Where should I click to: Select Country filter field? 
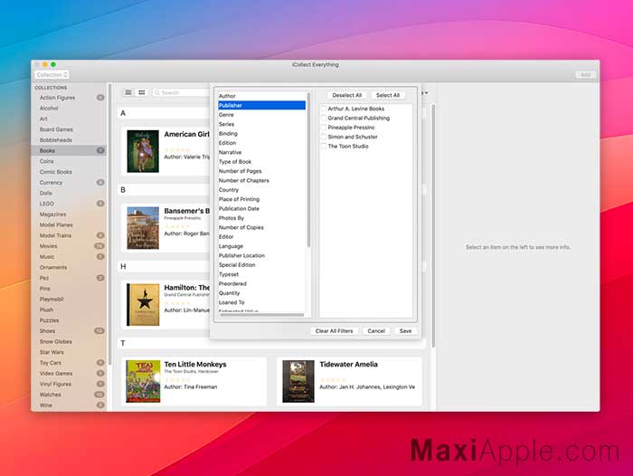pyautogui.click(x=261, y=190)
